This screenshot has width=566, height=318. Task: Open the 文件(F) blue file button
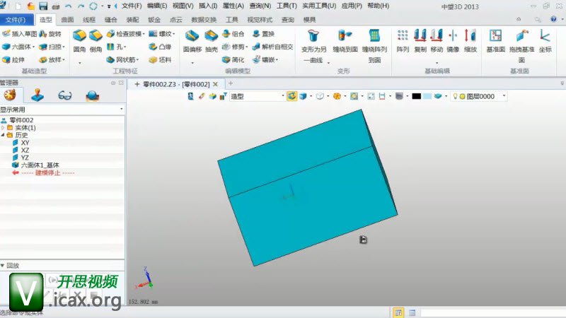(16, 20)
